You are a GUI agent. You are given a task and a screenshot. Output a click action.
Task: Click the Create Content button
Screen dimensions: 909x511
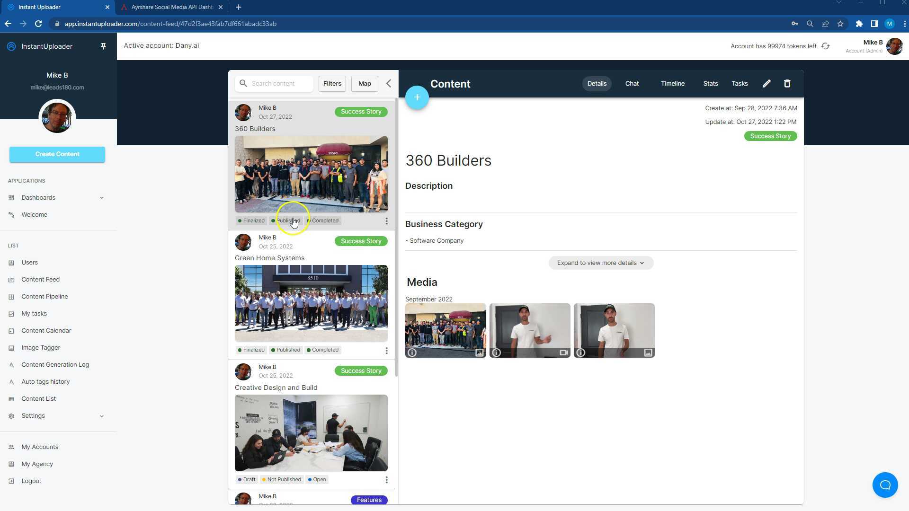click(57, 154)
